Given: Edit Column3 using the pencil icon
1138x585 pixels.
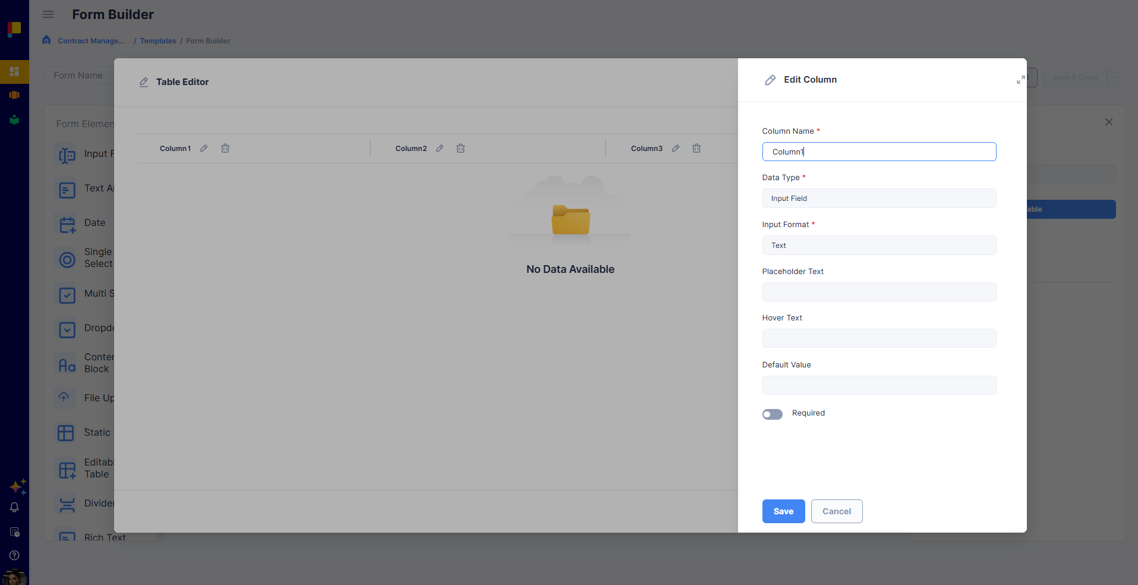Looking at the screenshot, I should tap(676, 148).
